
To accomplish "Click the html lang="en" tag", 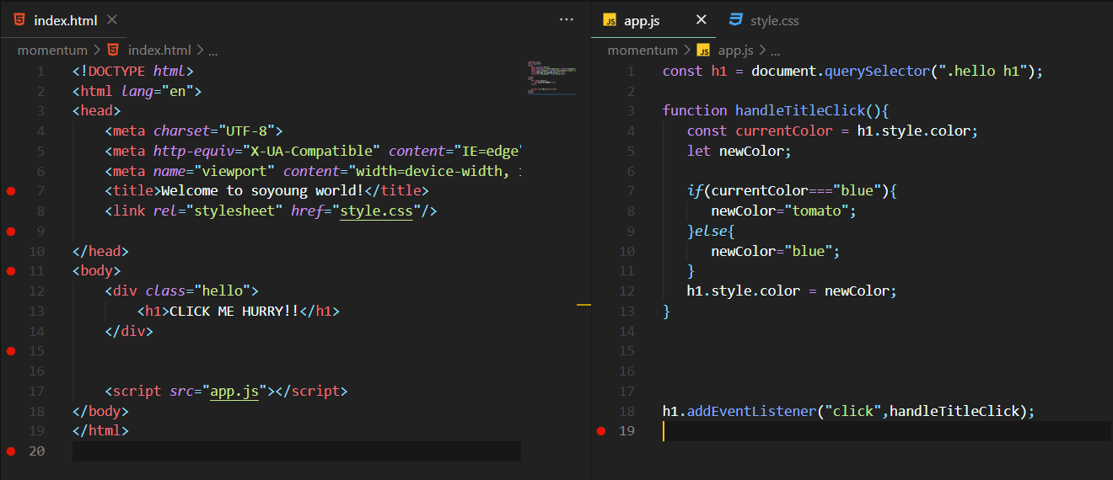I will (x=137, y=90).
